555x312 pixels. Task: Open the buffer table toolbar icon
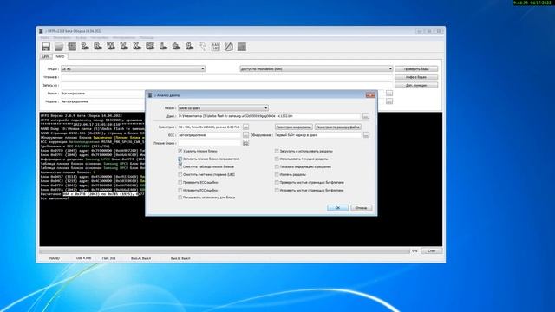pos(72,47)
